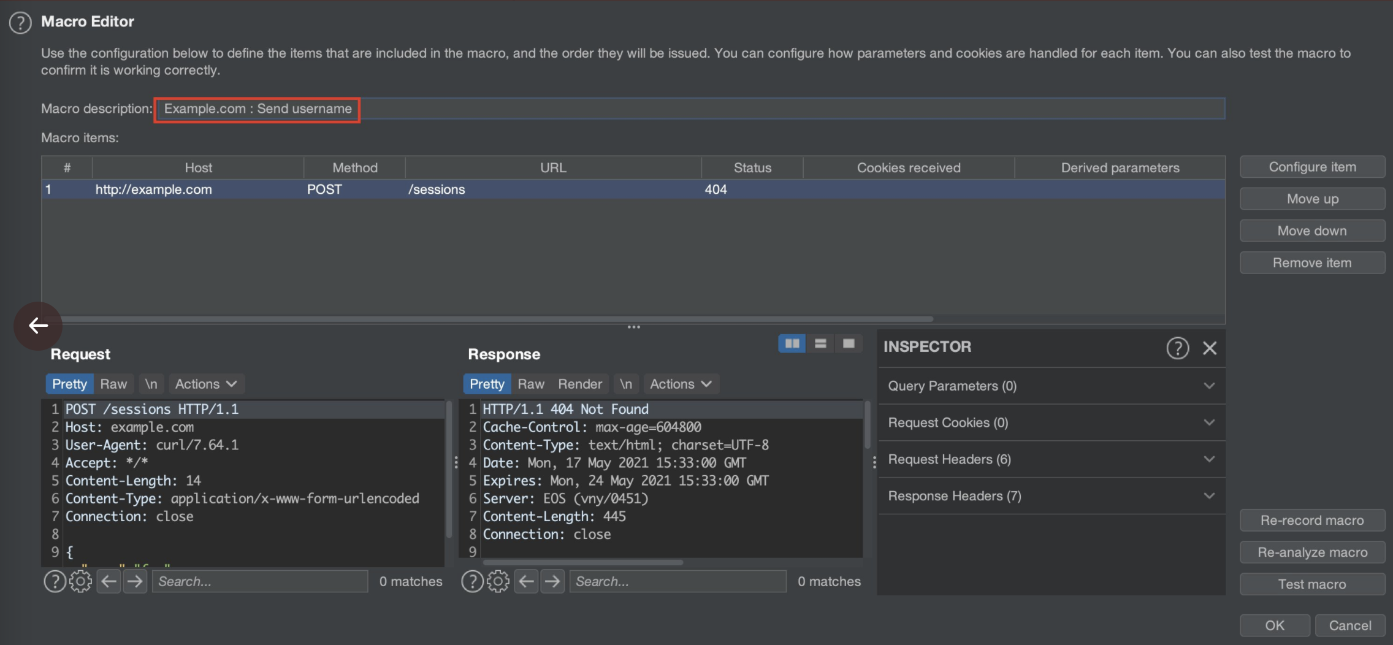The image size is (1393, 645).
Task: Click the Re-analyze macro button
Action: tap(1312, 552)
